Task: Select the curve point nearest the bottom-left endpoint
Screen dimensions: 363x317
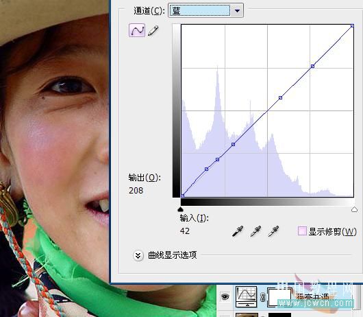Action: coord(207,169)
